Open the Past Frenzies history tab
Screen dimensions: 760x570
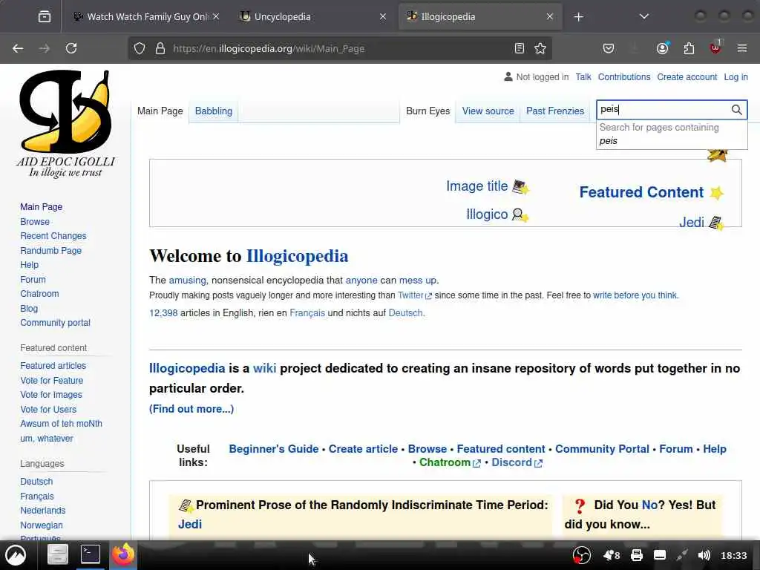pyautogui.click(x=555, y=111)
